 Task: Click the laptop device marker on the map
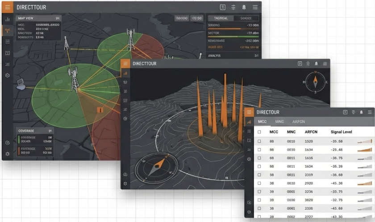coord(21,84)
